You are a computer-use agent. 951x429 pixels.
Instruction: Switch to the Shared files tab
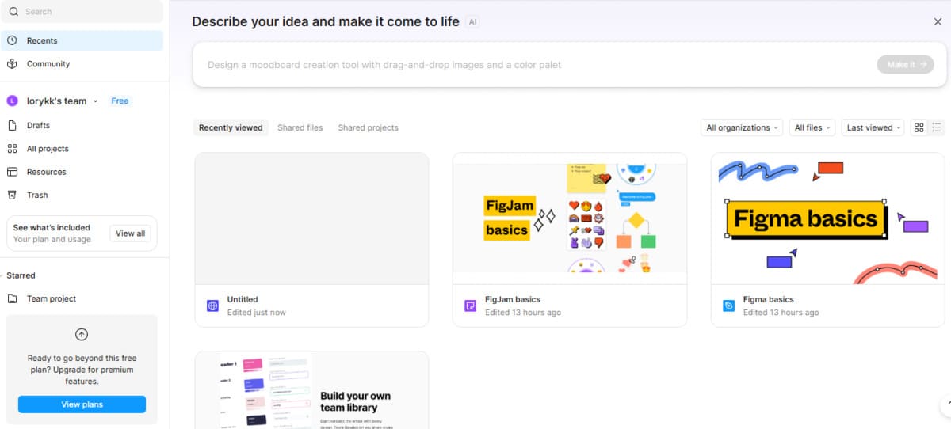300,127
